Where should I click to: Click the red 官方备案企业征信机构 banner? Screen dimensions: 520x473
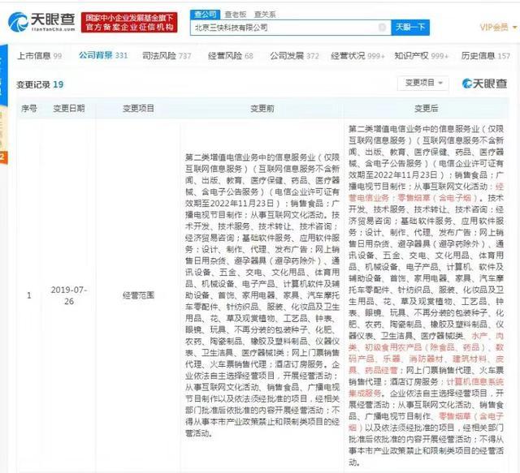tap(129, 23)
